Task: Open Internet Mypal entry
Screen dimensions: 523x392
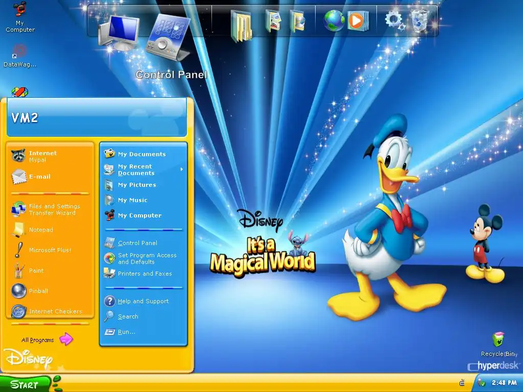Action: click(50, 156)
